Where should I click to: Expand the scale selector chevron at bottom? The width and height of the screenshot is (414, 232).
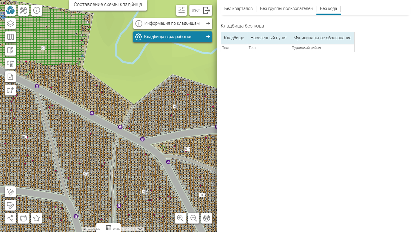click(140, 229)
